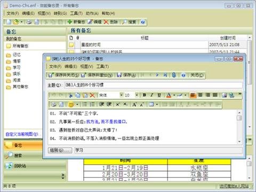
Task: Expand the navigation pane configure chevron
Action: tap(63, 176)
